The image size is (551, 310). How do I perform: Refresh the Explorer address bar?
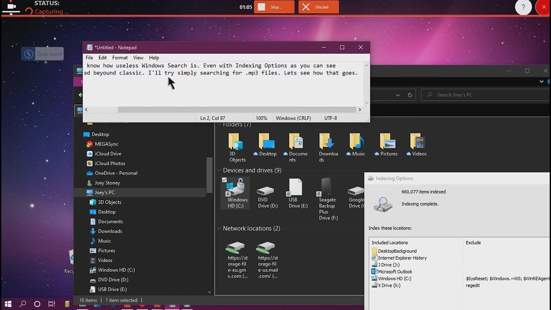[x=410, y=95]
